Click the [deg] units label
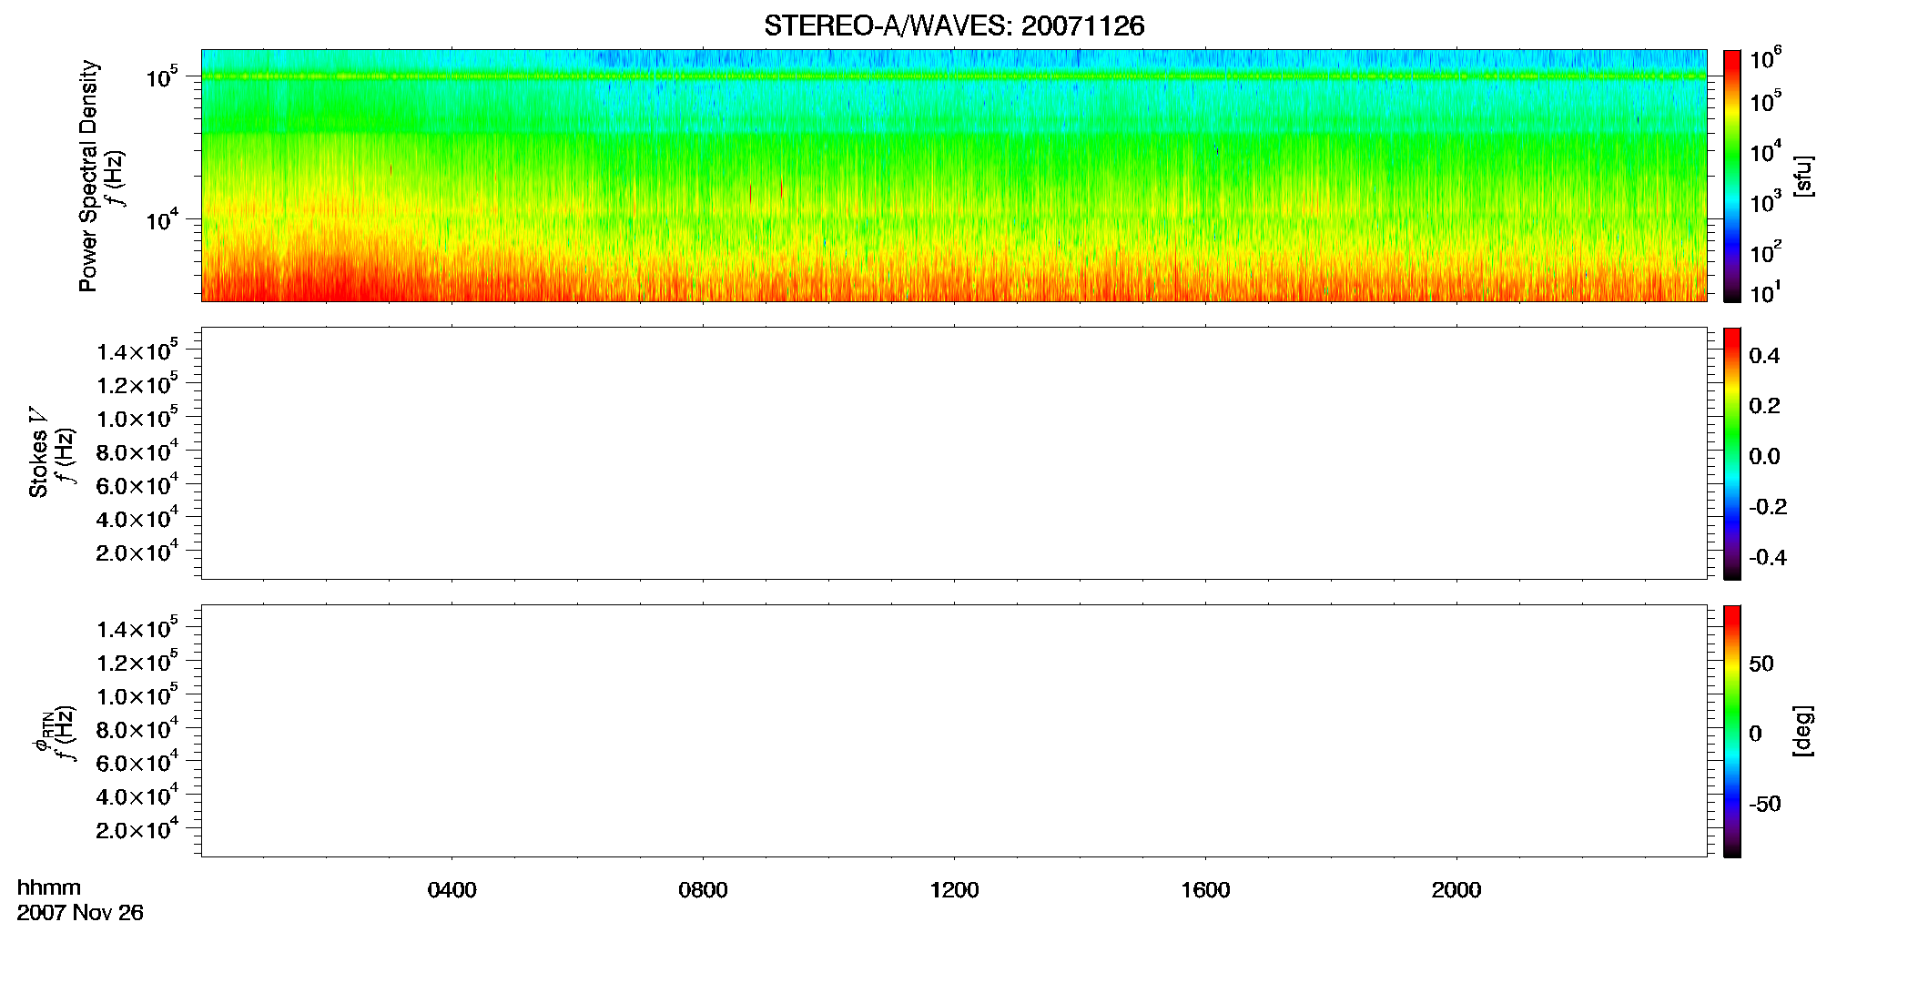 (1803, 731)
